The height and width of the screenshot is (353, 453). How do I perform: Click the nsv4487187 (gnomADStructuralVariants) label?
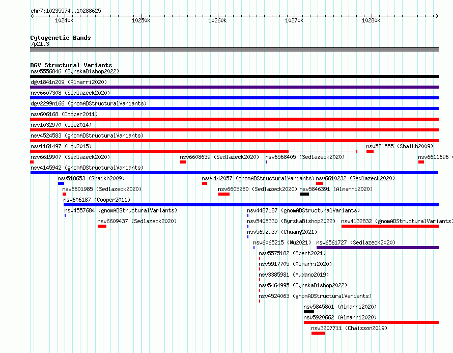[x=303, y=210]
